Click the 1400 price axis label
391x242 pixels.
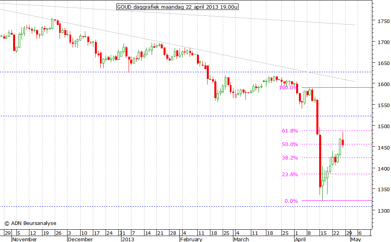[x=383, y=169]
